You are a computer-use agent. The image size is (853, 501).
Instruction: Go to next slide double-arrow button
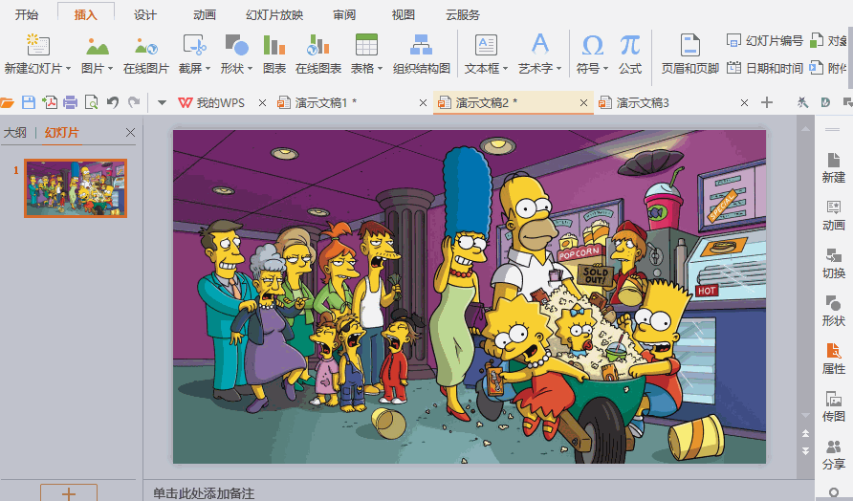point(806,451)
